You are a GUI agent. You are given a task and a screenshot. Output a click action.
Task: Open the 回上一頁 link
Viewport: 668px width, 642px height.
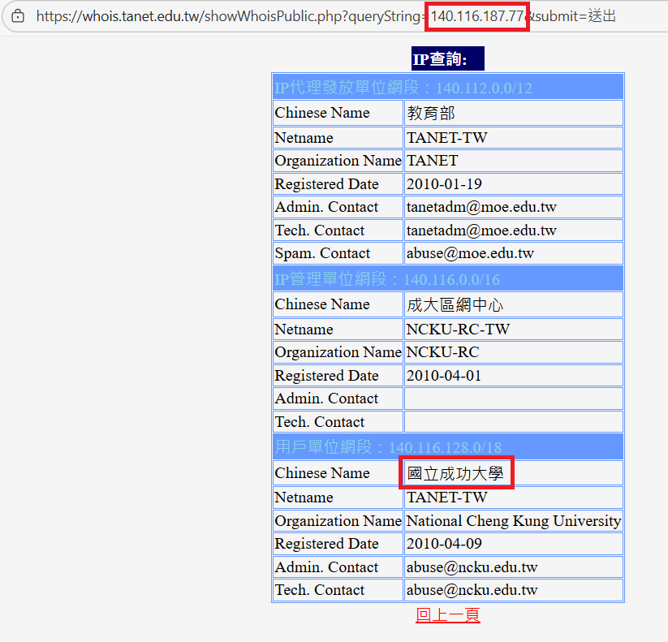click(448, 615)
